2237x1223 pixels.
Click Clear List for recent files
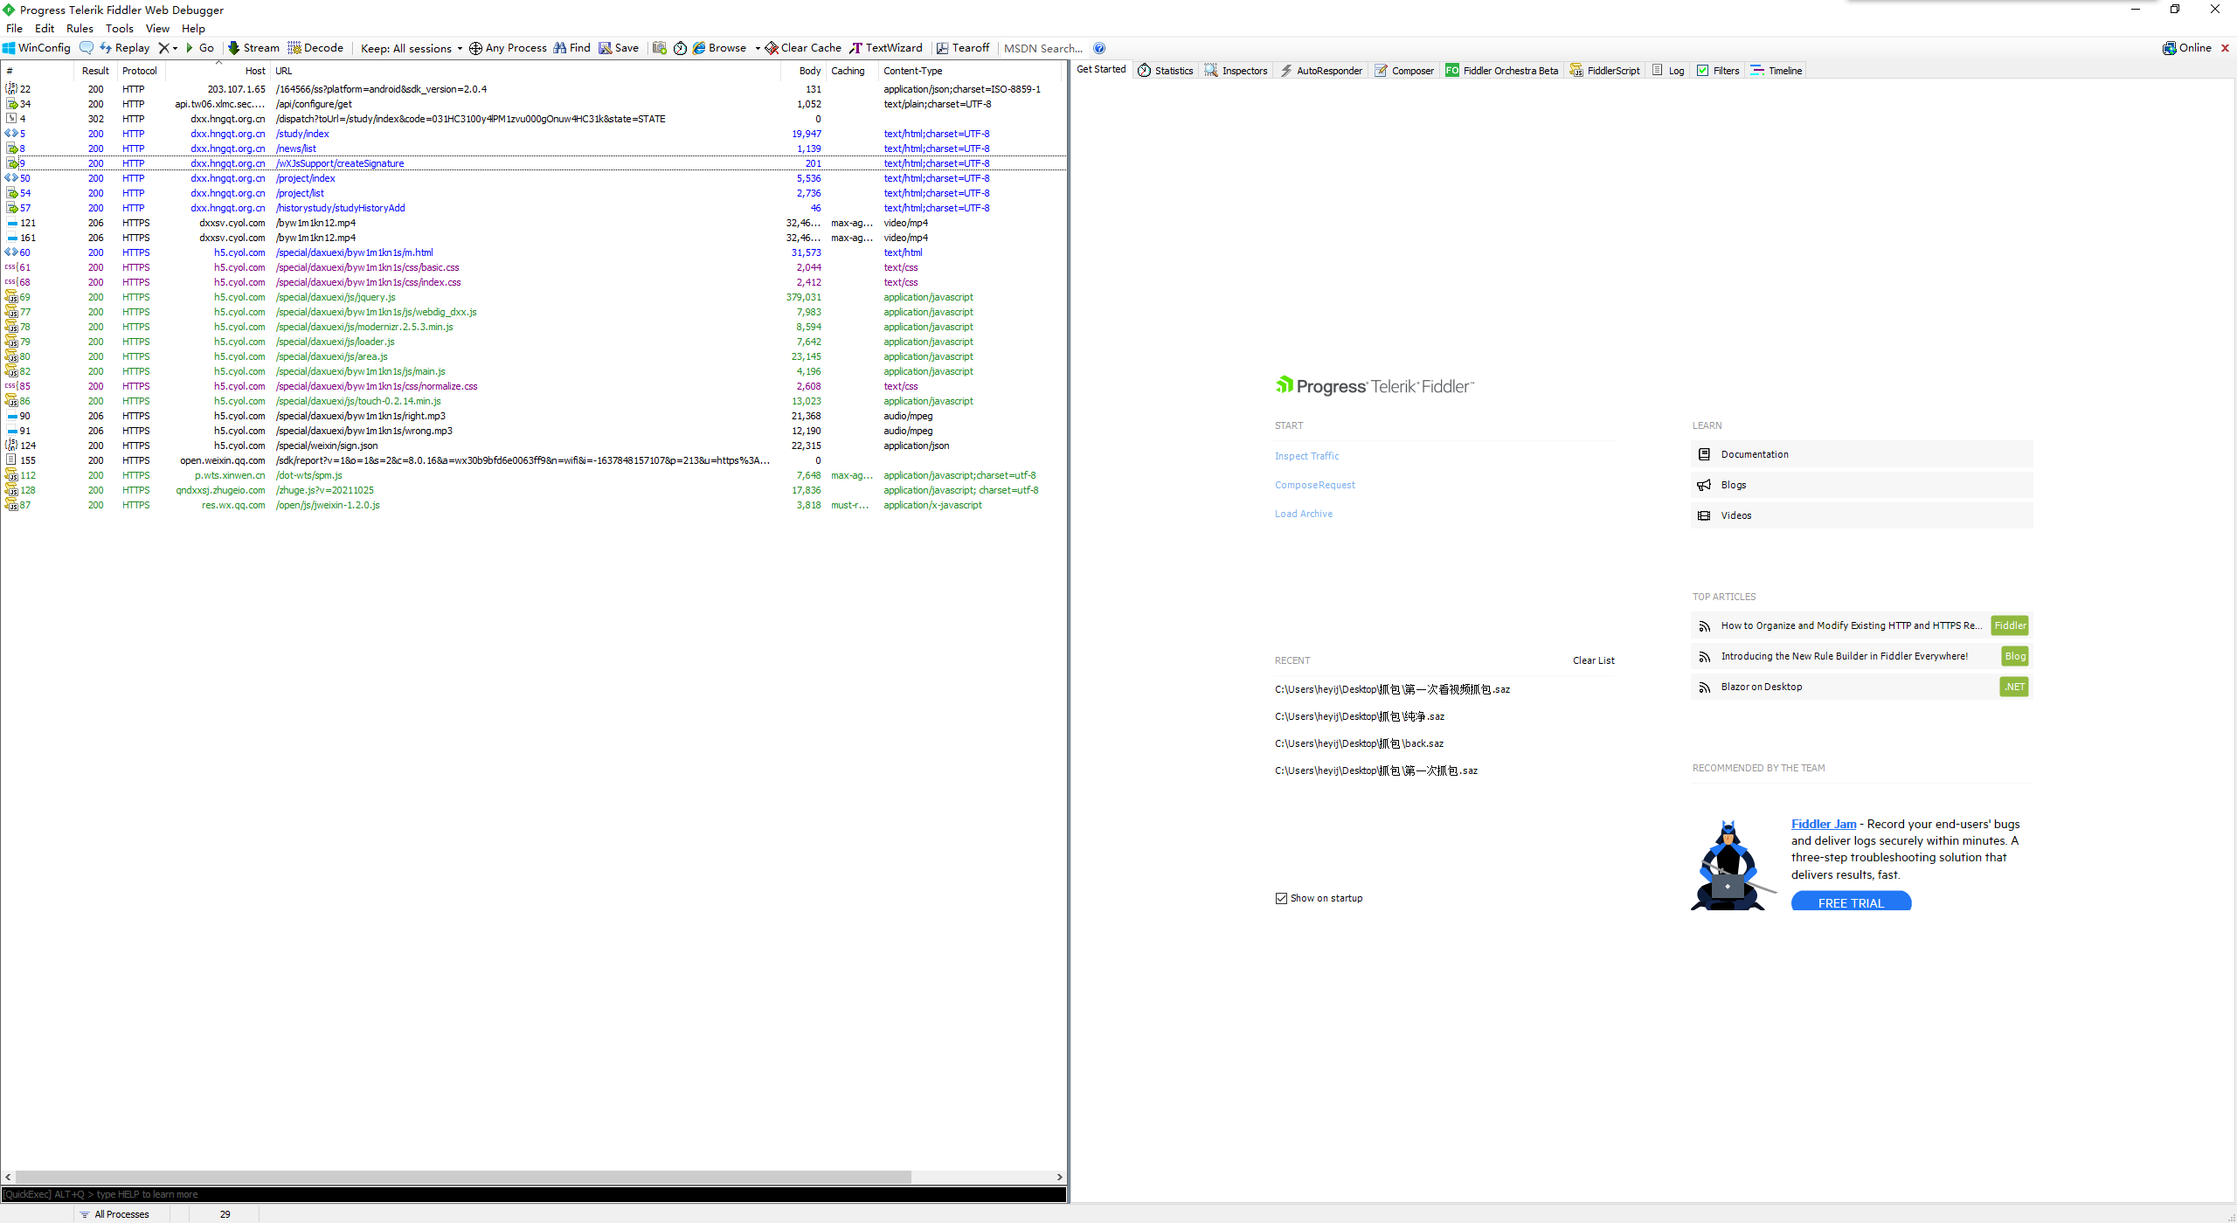click(x=1593, y=660)
